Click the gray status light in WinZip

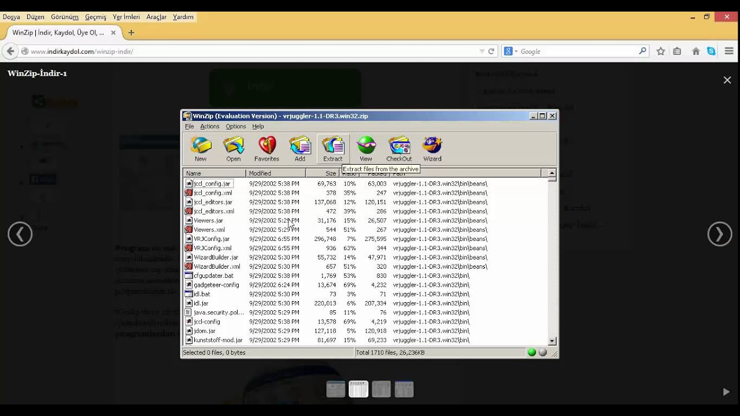pos(543,352)
